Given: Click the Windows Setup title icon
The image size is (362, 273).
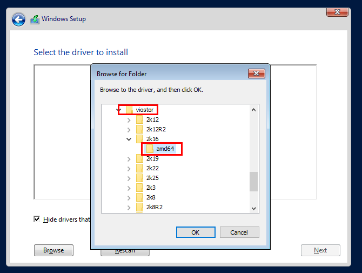Looking at the screenshot, I should coord(35,19).
